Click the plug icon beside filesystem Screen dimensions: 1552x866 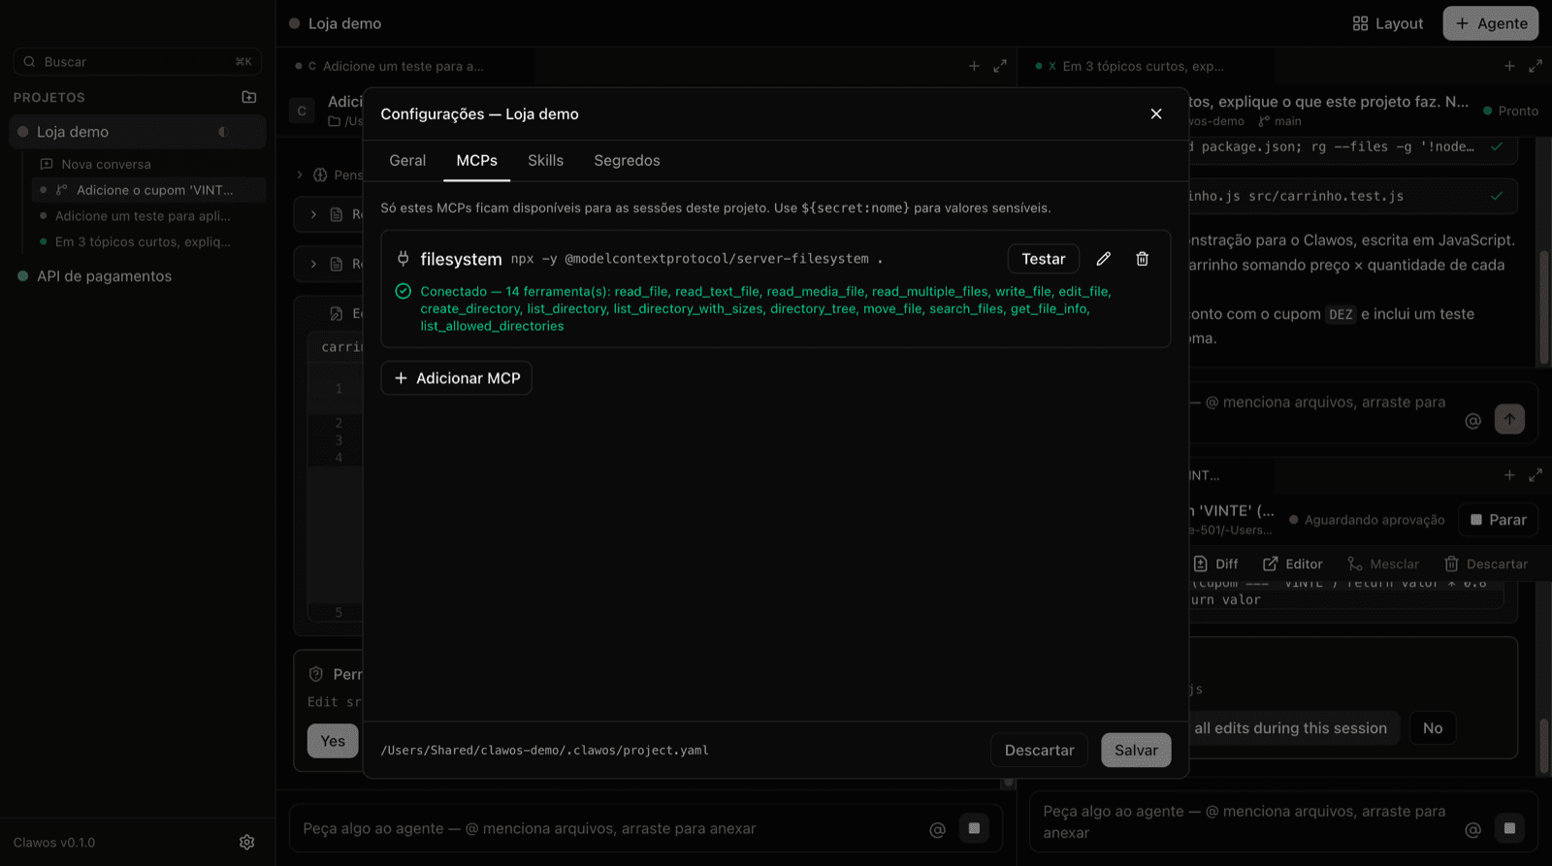pyautogui.click(x=403, y=259)
